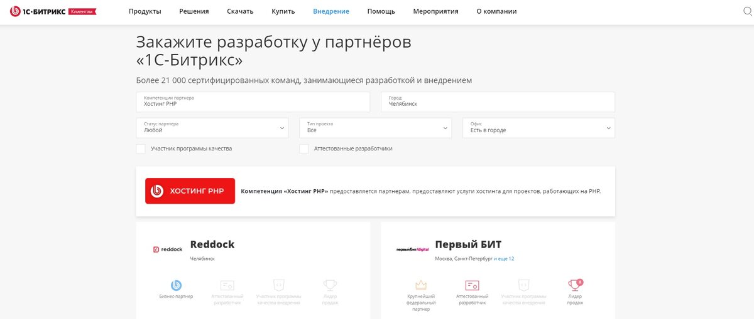
Task: Click the red Клиентам badge
Action: pyautogui.click(x=81, y=11)
